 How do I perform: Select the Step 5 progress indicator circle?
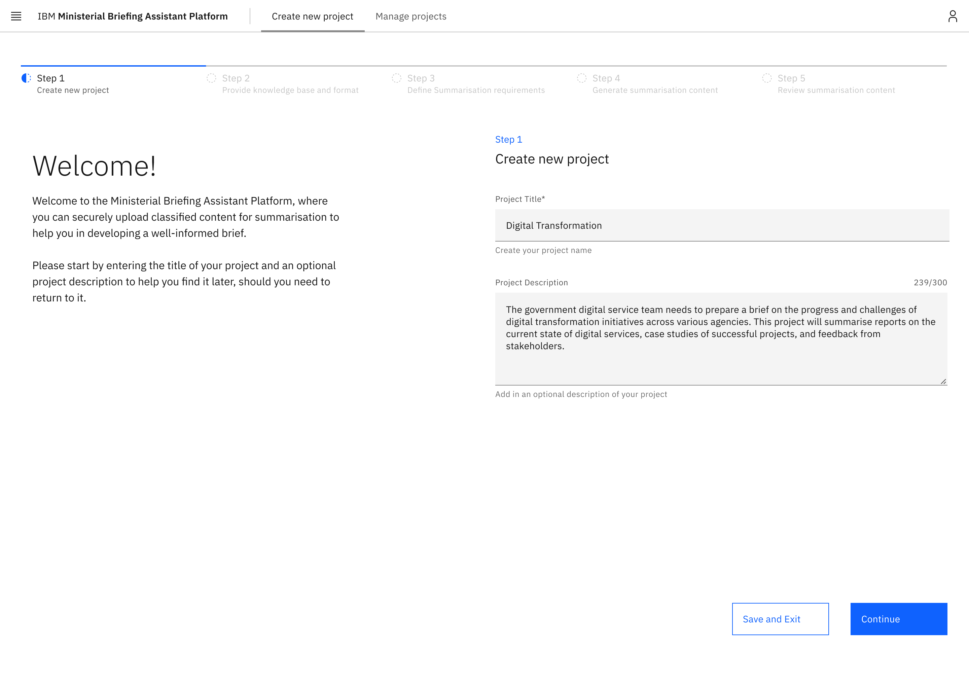tap(767, 78)
